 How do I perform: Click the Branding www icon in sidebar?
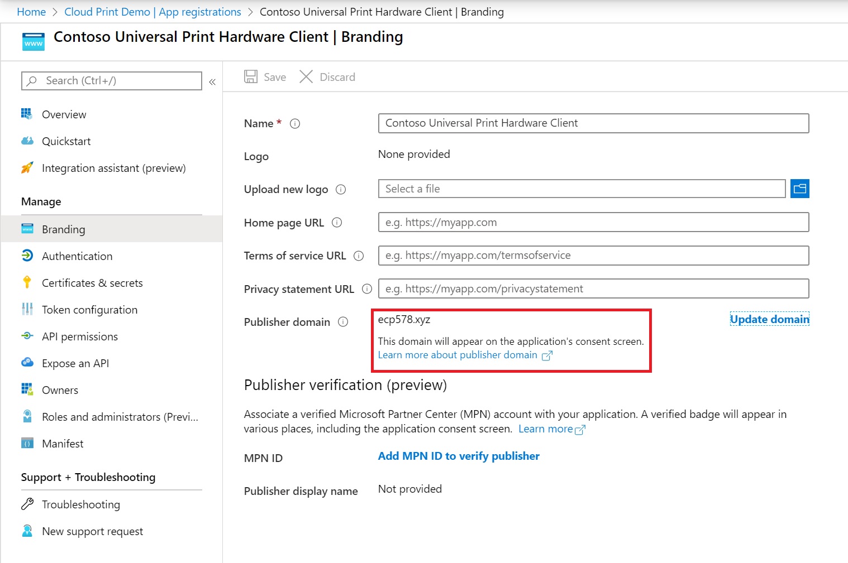[x=27, y=229]
